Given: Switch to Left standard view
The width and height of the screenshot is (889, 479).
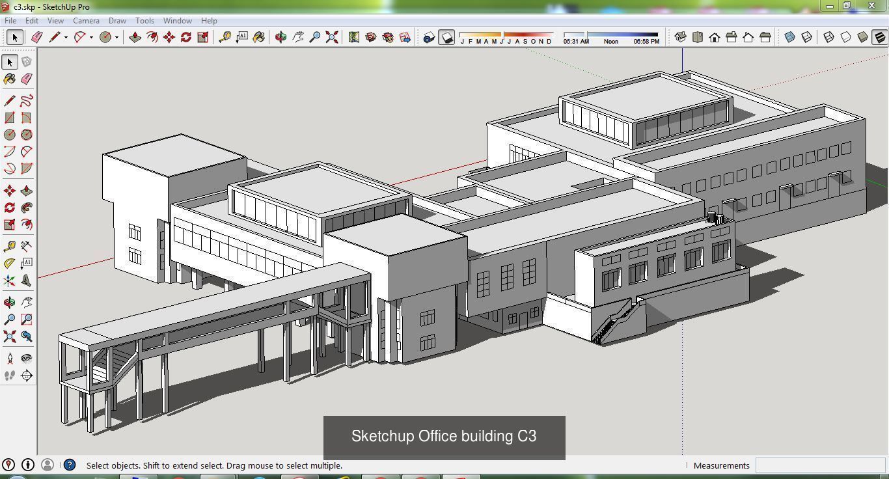Looking at the screenshot, I should click(765, 37).
